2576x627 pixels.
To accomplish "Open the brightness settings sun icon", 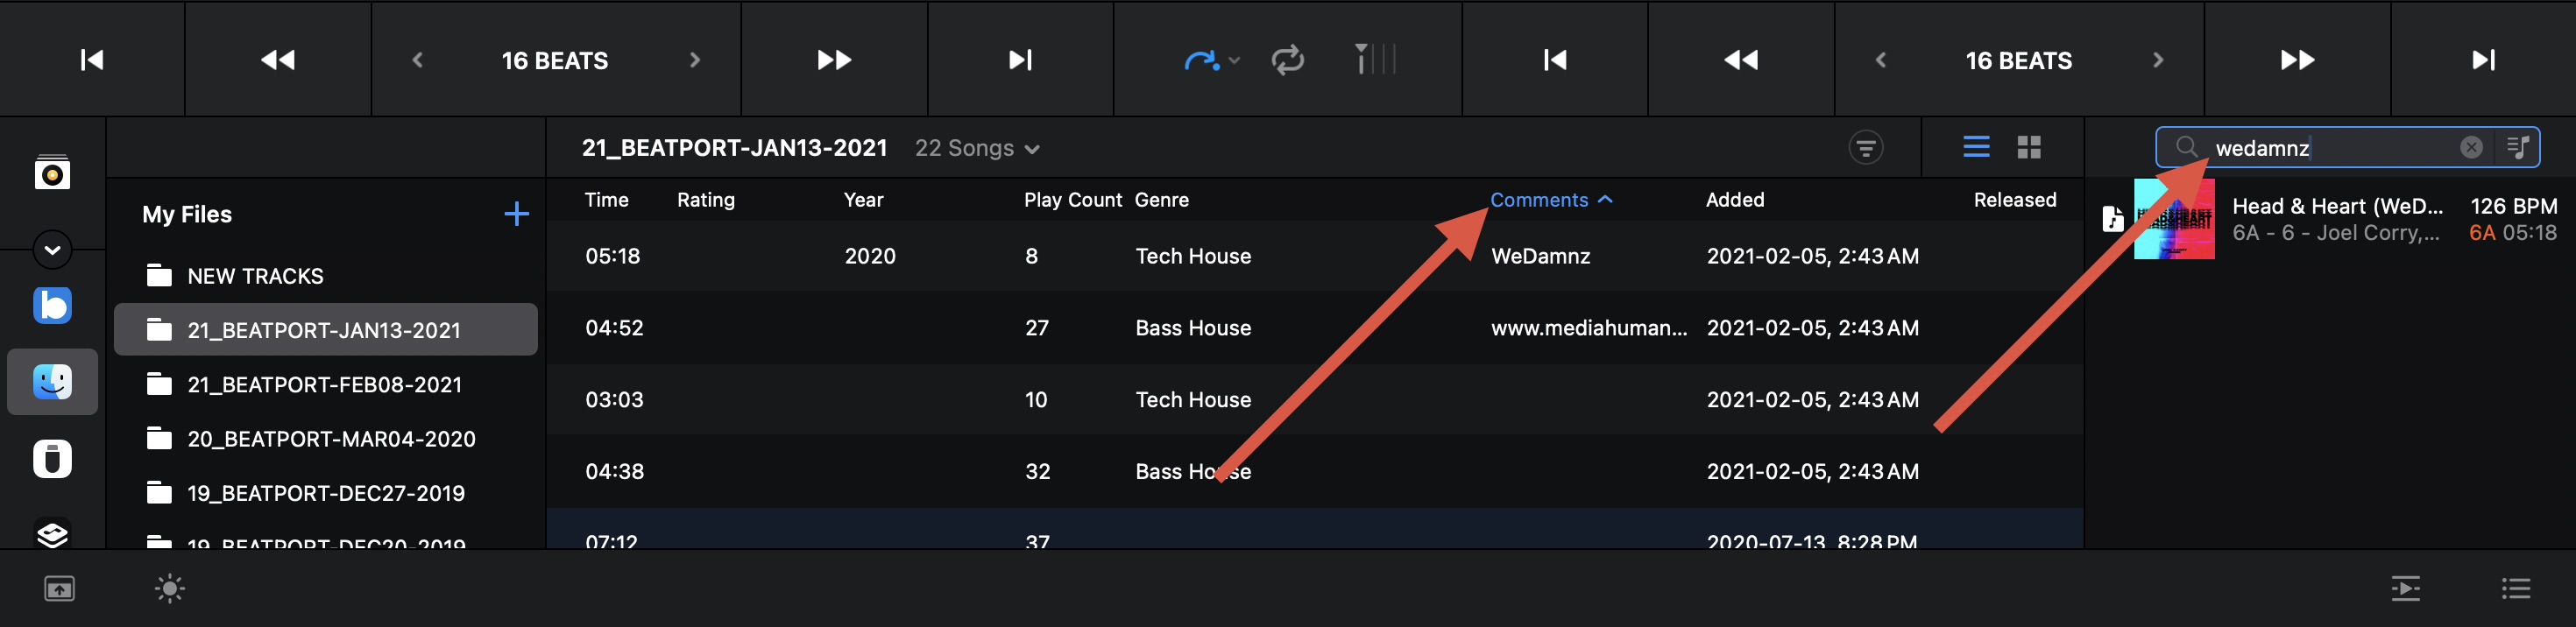I will pyautogui.click(x=170, y=589).
